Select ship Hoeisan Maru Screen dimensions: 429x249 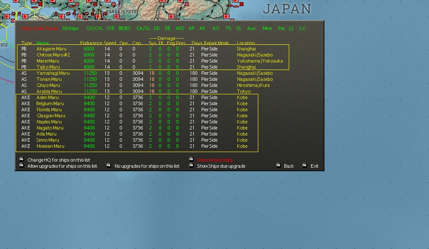click(x=51, y=146)
